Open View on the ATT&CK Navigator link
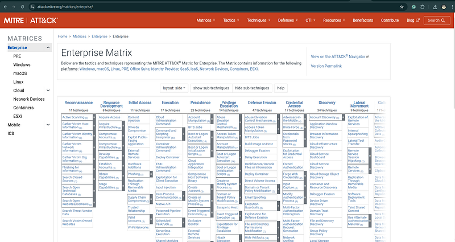The image size is (455, 242). click(x=340, y=56)
